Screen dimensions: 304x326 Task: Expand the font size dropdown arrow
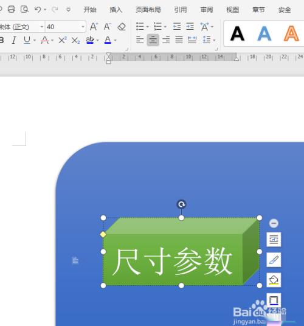[x=83, y=27]
